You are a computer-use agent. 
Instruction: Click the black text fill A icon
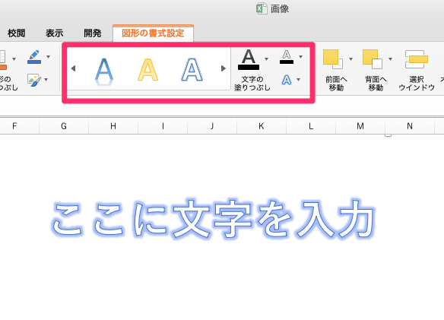tap(249, 59)
